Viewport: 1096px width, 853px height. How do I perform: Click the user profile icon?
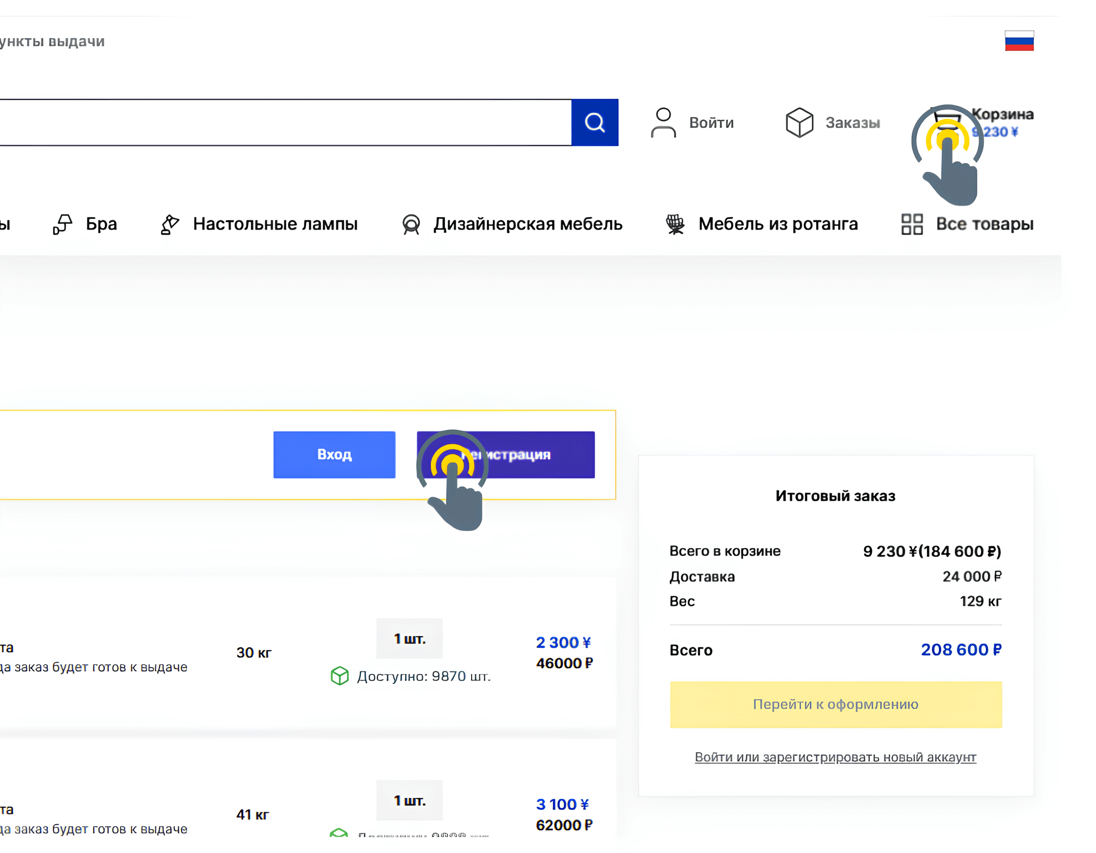(663, 123)
